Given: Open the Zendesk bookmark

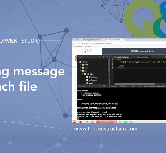Looking at the screenshot, I should click(87, 46).
